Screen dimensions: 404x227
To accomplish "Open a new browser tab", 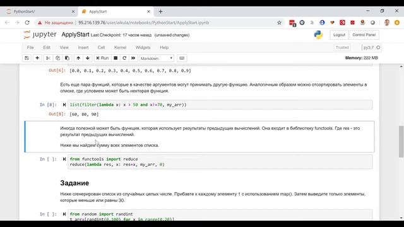I will pyautogui.click(x=160, y=11).
